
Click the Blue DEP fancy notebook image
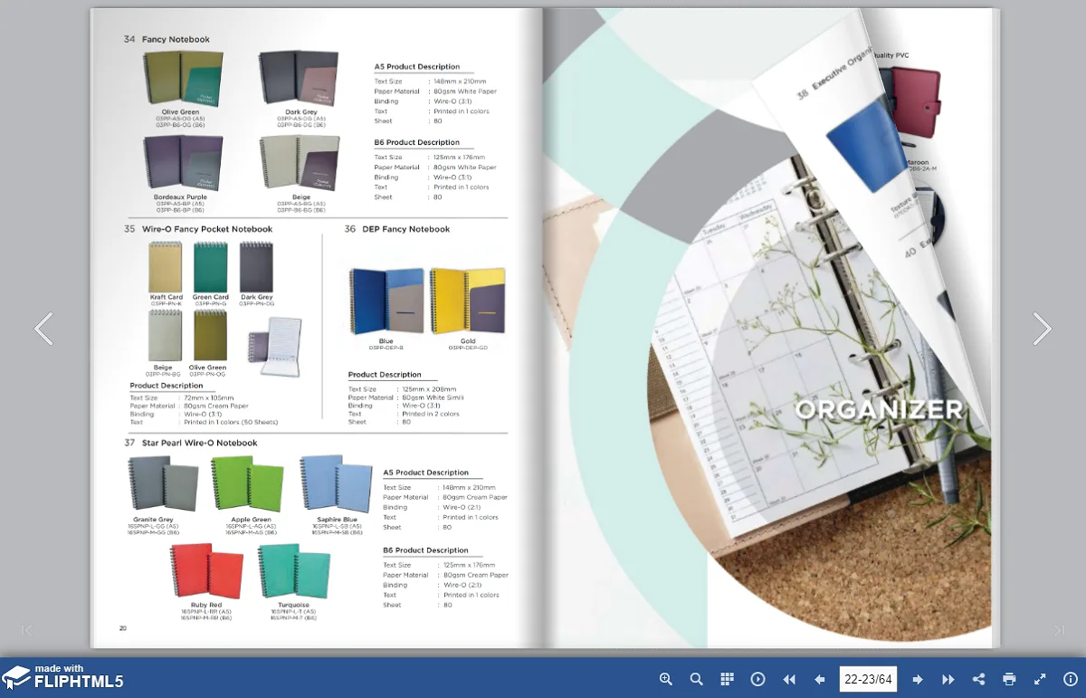pos(386,301)
